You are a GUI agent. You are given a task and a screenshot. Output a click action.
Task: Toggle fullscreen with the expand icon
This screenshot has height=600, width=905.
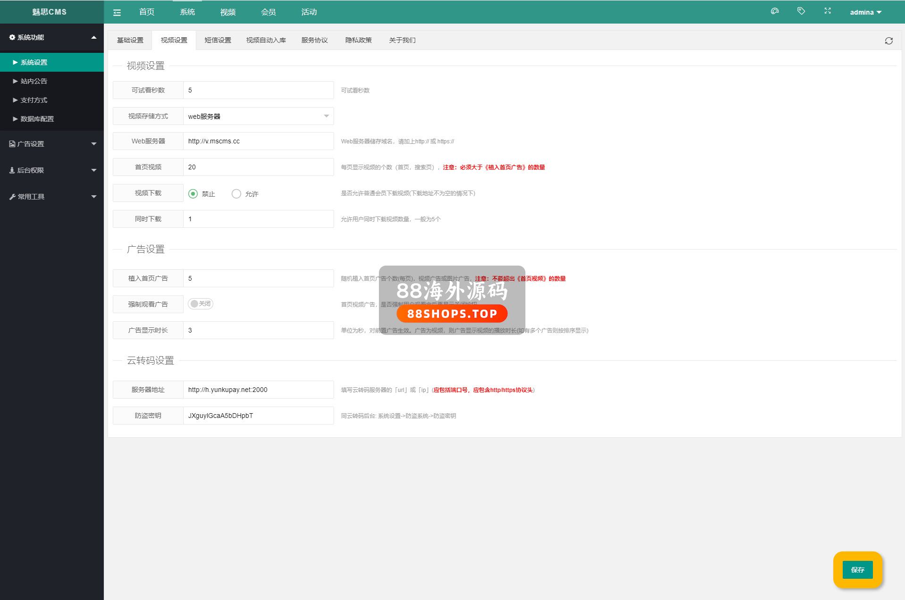coord(827,11)
